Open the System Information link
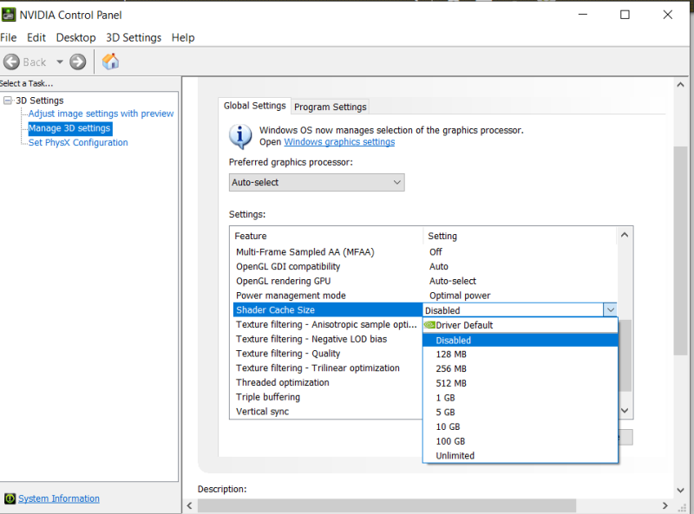Screen dimensions: 694x514 [x=59, y=498]
